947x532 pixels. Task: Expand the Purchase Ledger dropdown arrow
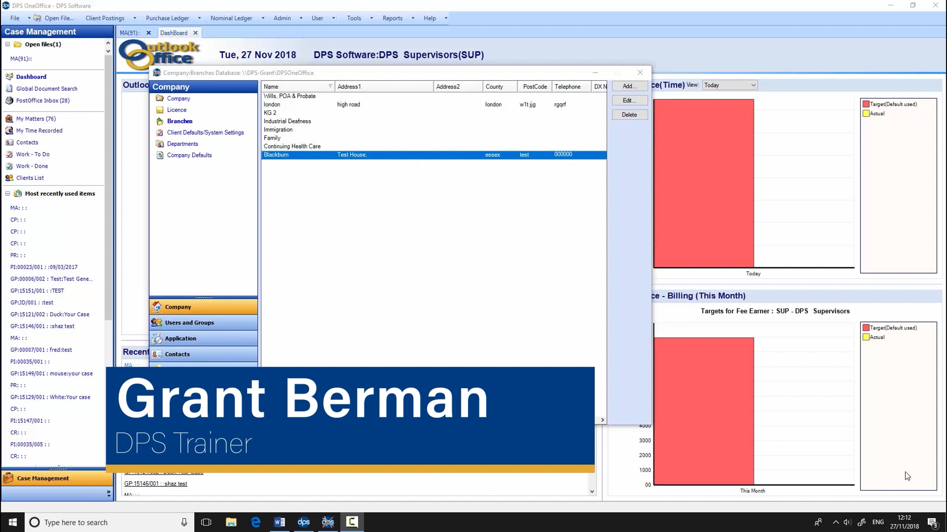tap(199, 18)
